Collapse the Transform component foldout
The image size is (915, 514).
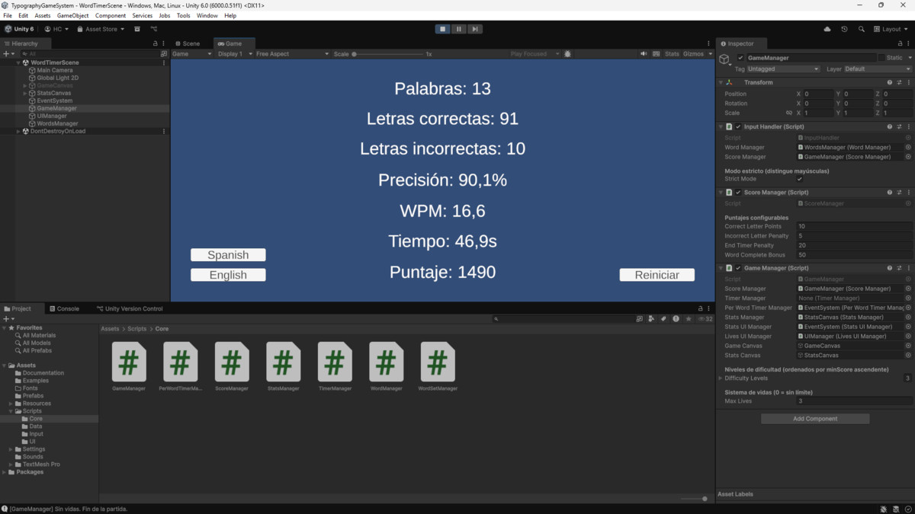click(x=721, y=82)
